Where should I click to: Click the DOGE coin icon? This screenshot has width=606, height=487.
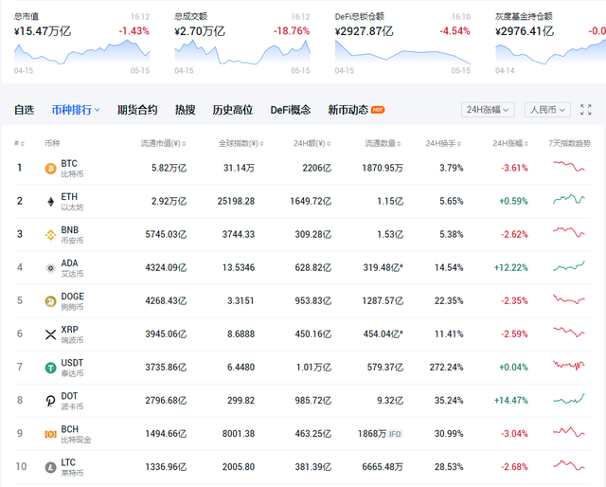pyautogui.click(x=50, y=301)
